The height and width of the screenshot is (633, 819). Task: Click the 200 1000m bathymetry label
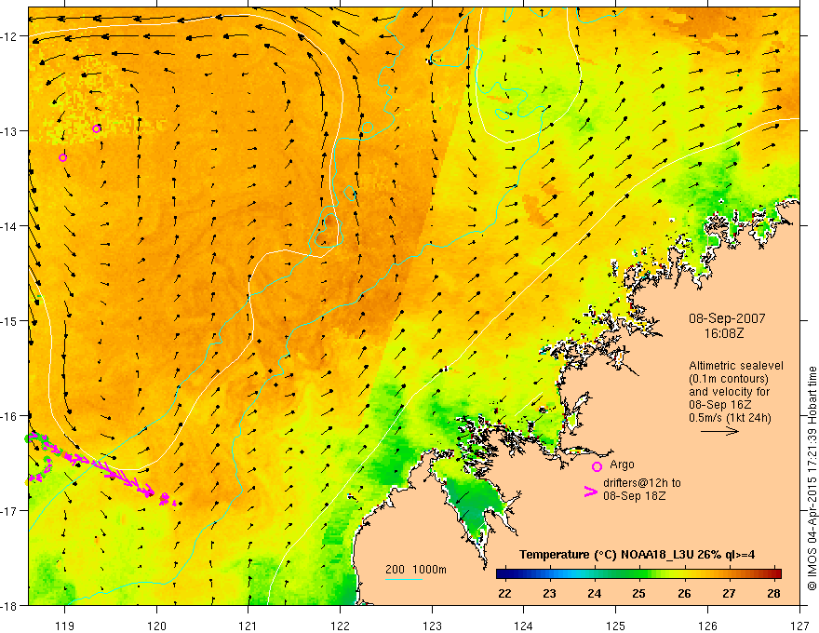pos(416,570)
